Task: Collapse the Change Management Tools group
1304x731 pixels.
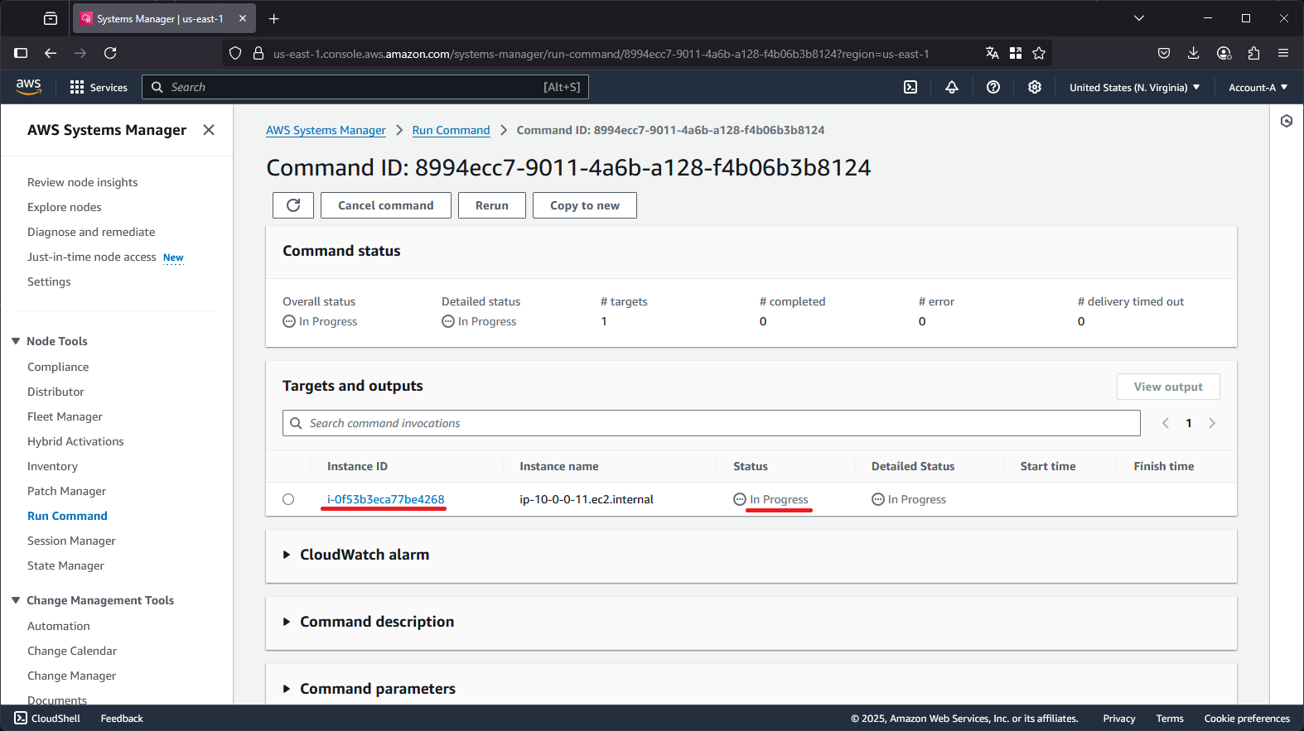Action: (x=16, y=600)
